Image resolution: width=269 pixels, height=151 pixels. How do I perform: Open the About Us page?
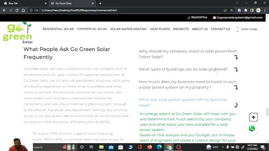pos(200,29)
